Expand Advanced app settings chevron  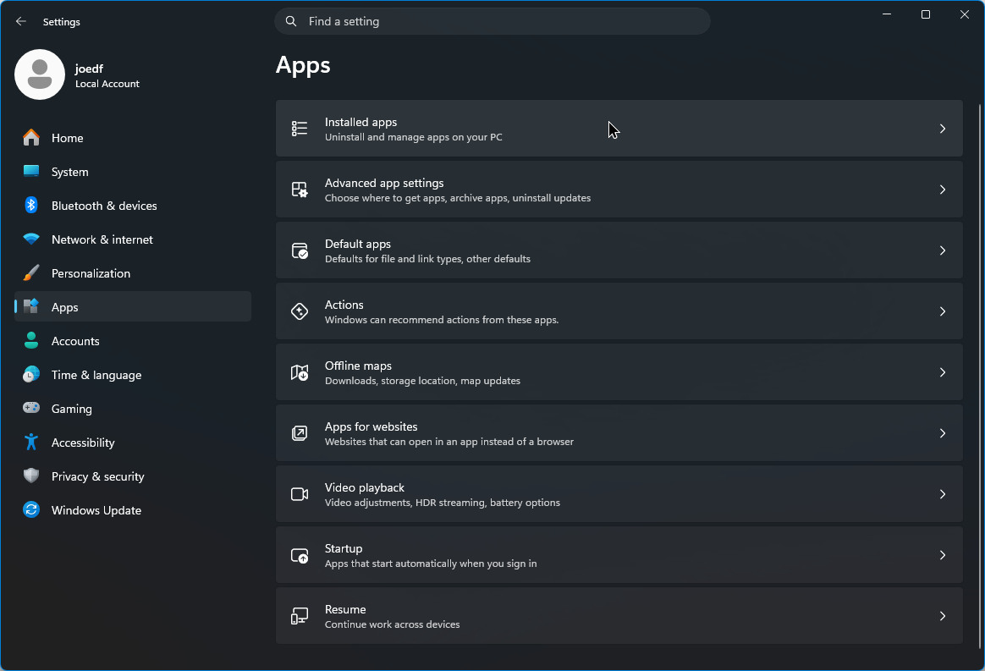coord(943,189)
